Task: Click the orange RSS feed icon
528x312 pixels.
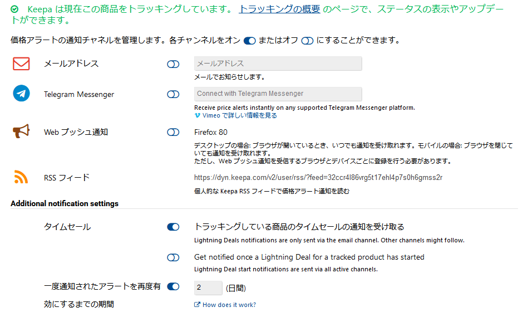Action: (21, 178)
